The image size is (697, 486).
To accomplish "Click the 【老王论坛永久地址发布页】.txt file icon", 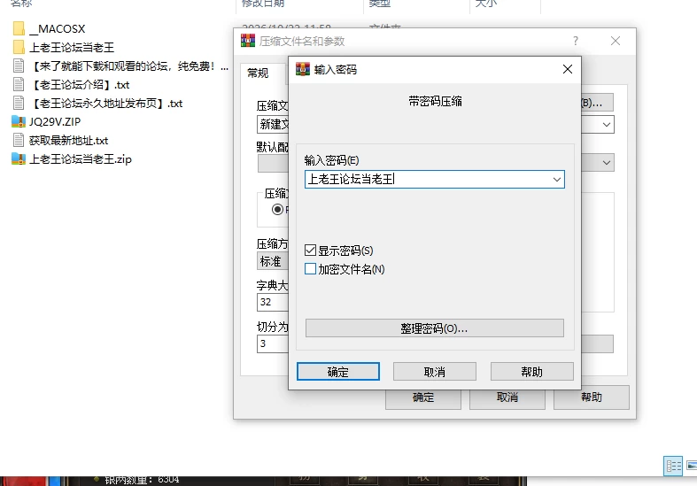I will click(19, 103).
